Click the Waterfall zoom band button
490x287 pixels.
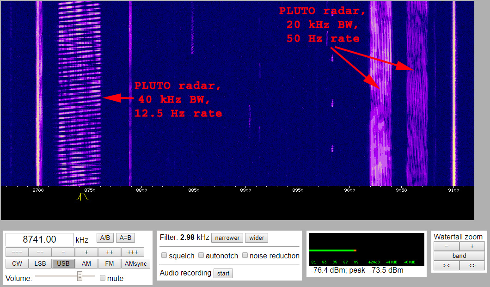[x=459, y=256]
